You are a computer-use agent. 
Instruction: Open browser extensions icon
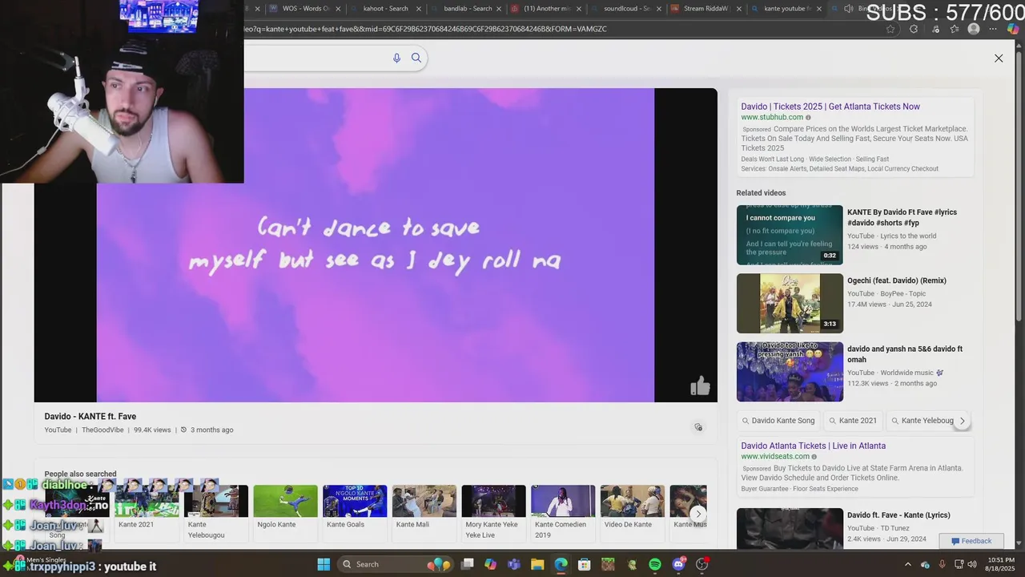point(914,29)
